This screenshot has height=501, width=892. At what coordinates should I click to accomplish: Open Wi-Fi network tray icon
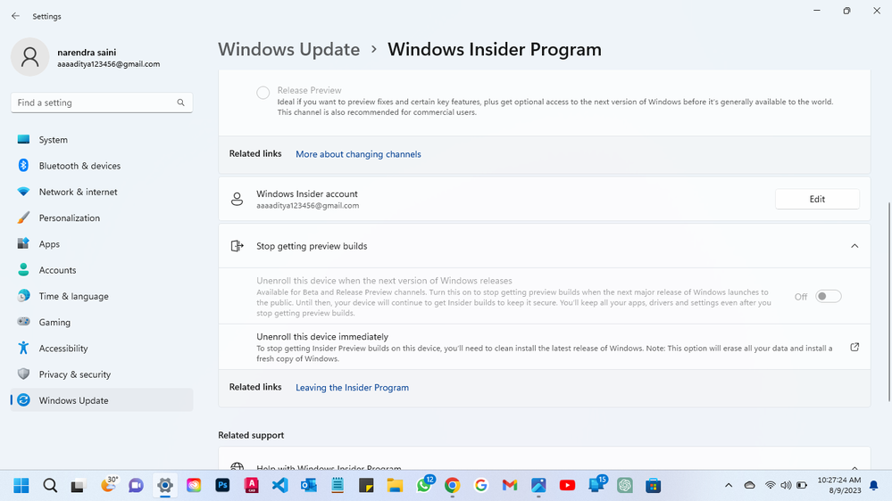point(771,486)
